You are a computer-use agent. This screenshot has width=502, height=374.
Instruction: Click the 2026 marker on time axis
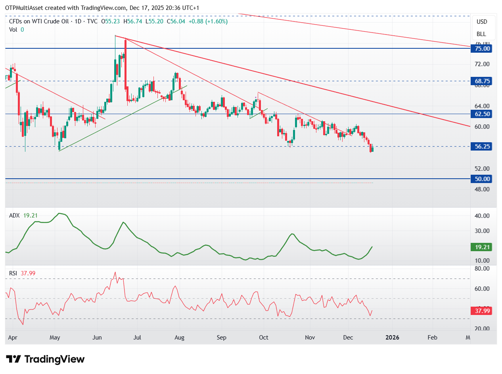pos(393,338)
